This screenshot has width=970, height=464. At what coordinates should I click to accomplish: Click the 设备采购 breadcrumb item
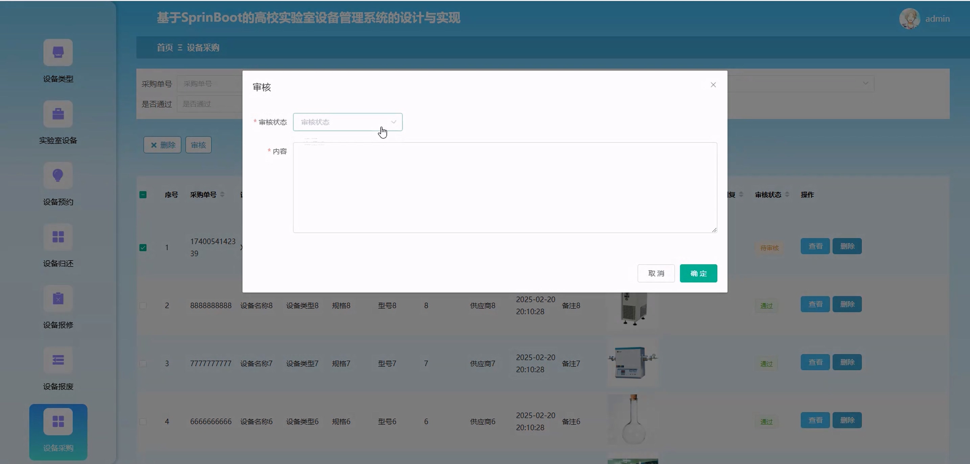pos(203,48)
